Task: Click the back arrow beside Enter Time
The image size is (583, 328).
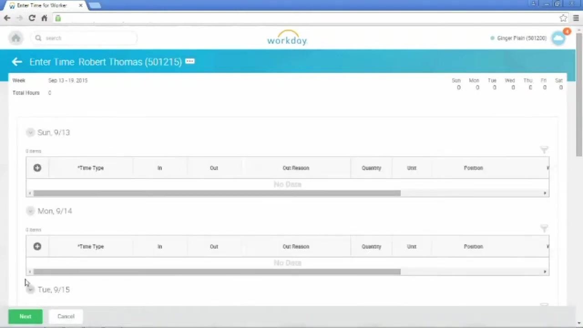Action: (17, 61)
